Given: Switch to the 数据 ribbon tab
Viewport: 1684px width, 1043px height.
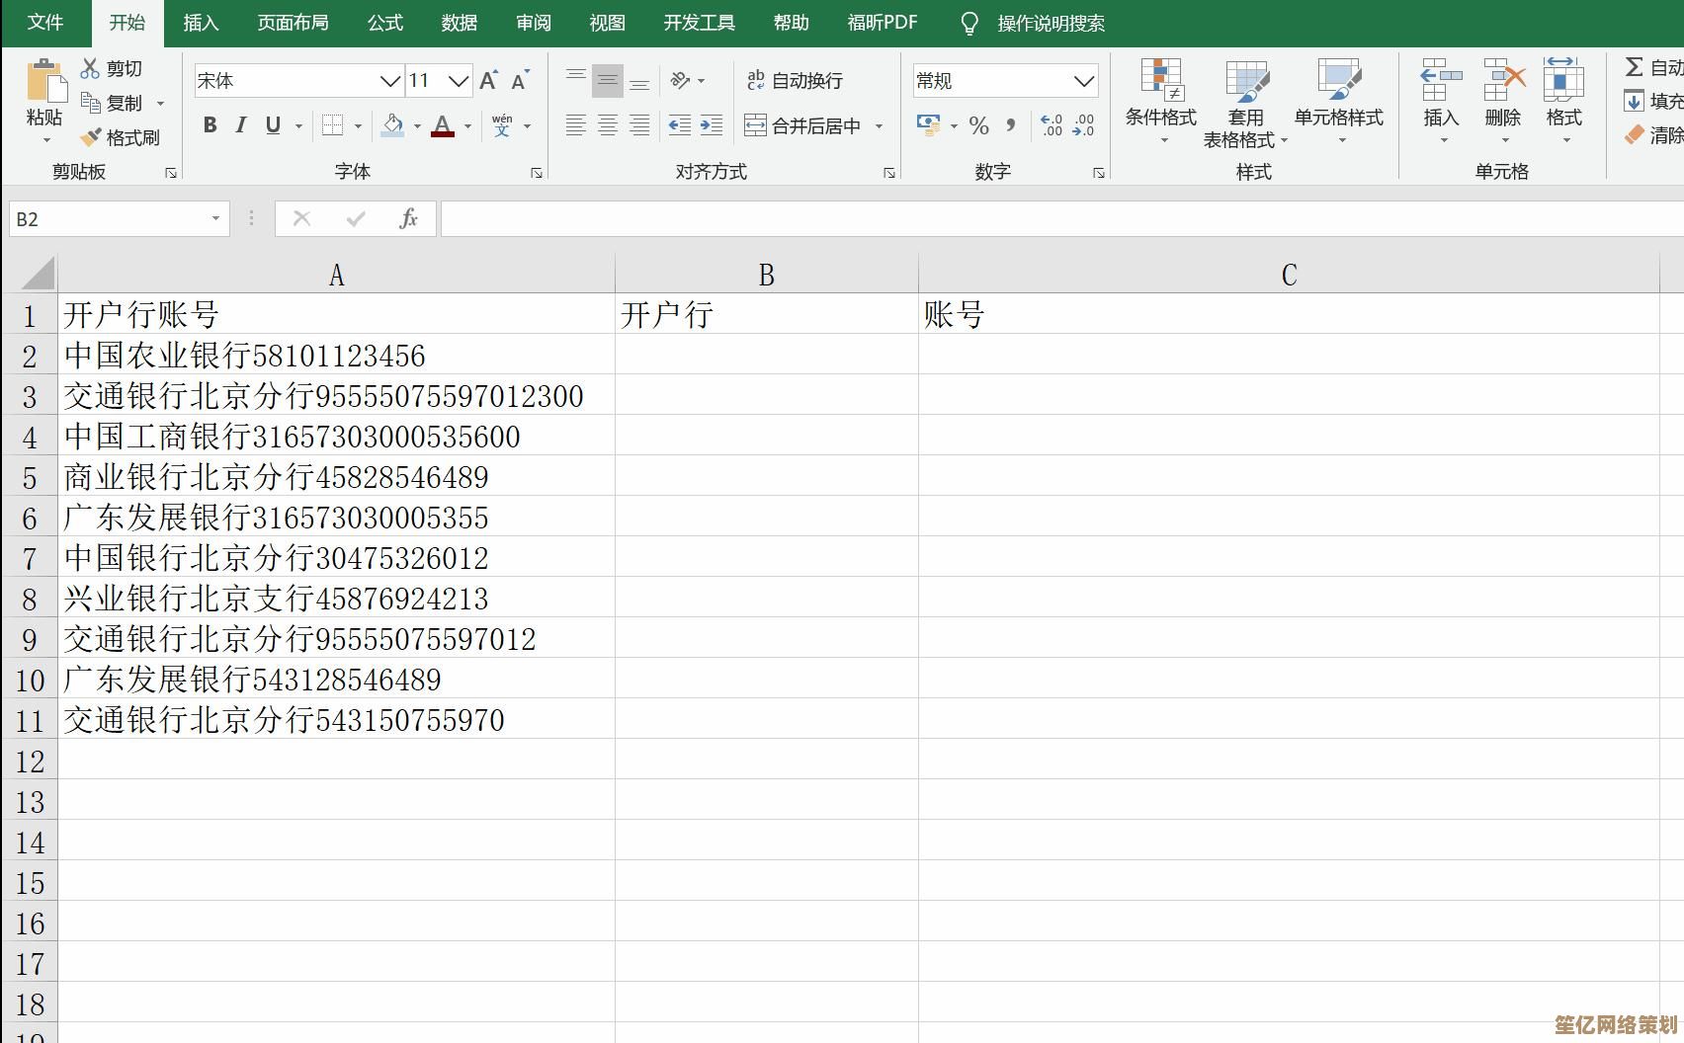Looking at the screenshot, I should 459,23.
